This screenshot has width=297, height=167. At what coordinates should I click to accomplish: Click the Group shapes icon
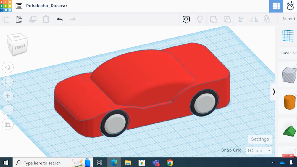[214, 19]
